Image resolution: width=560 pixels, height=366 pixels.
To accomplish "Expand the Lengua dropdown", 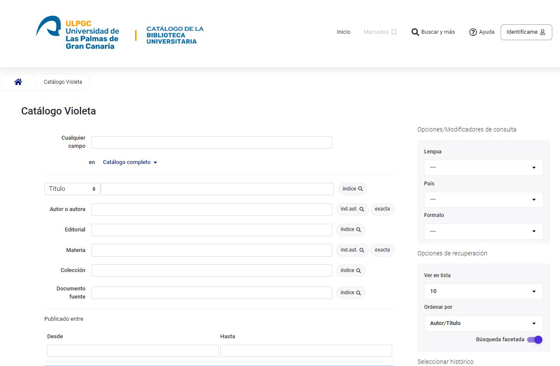I will pos(484,167).
